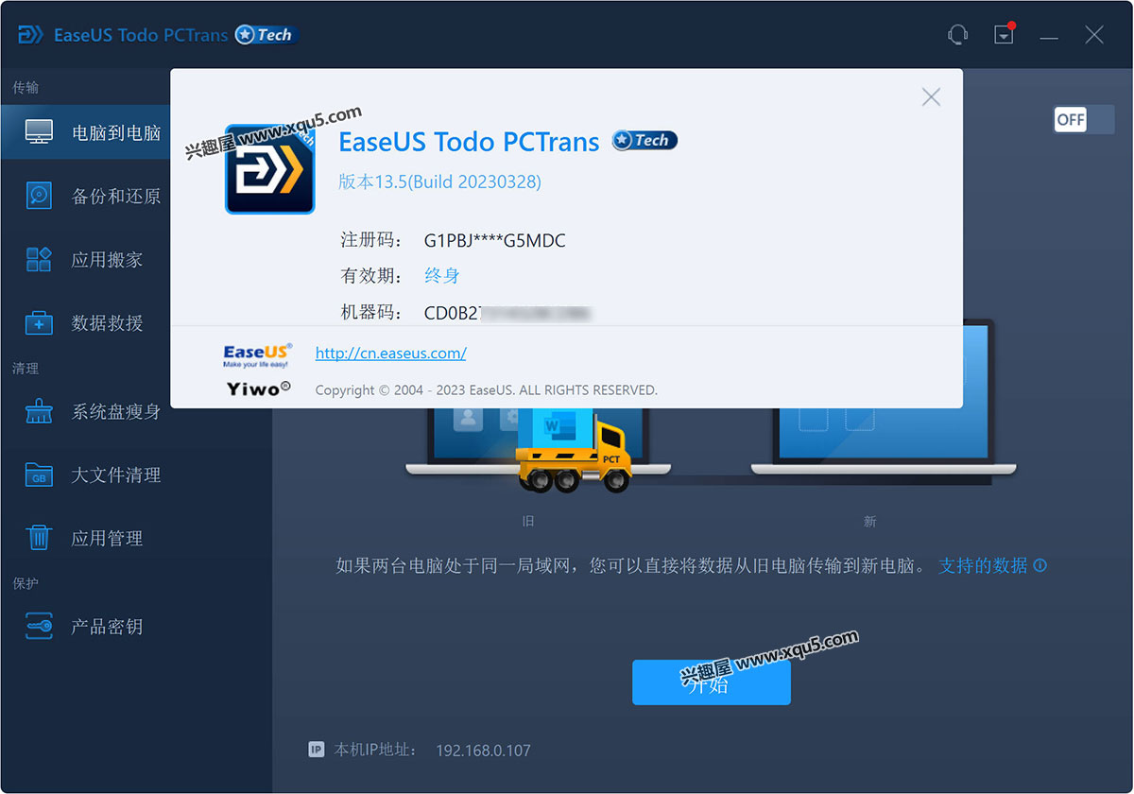Image resolution: width=1134 pixels, height=794 pixels.
Task: Click the 终身 validity value
Action: pos(442,276)
